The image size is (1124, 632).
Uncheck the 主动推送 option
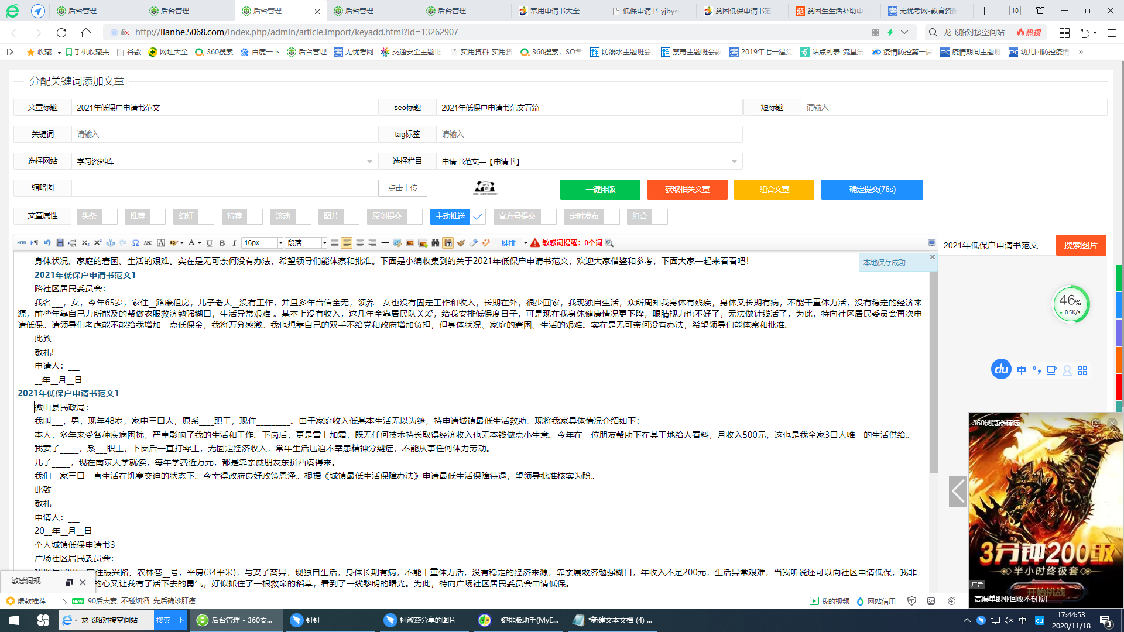pos(478,217)
